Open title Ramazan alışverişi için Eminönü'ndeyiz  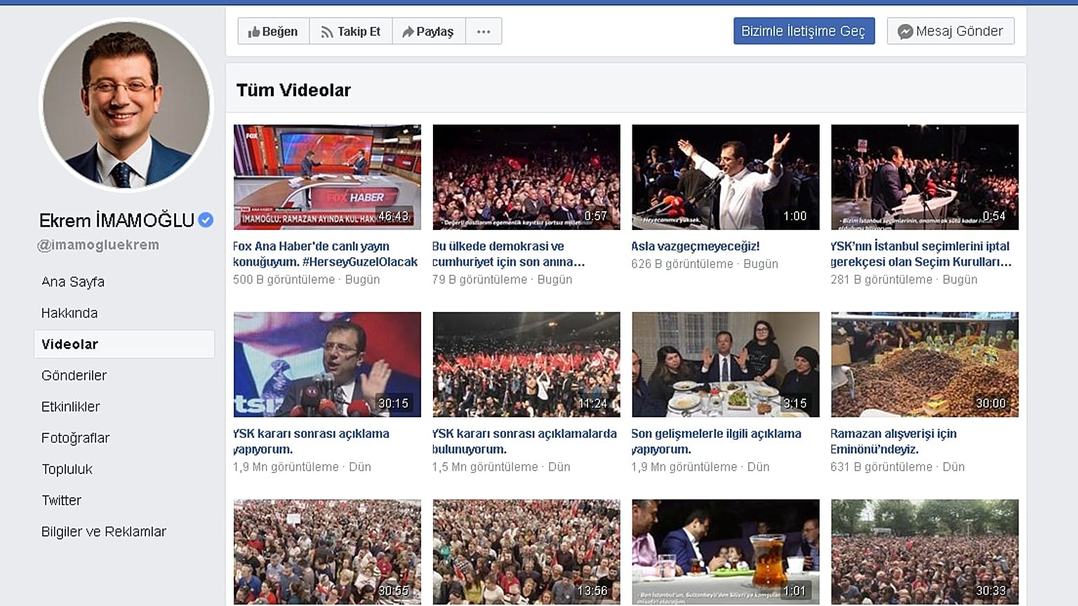[893, 441]
